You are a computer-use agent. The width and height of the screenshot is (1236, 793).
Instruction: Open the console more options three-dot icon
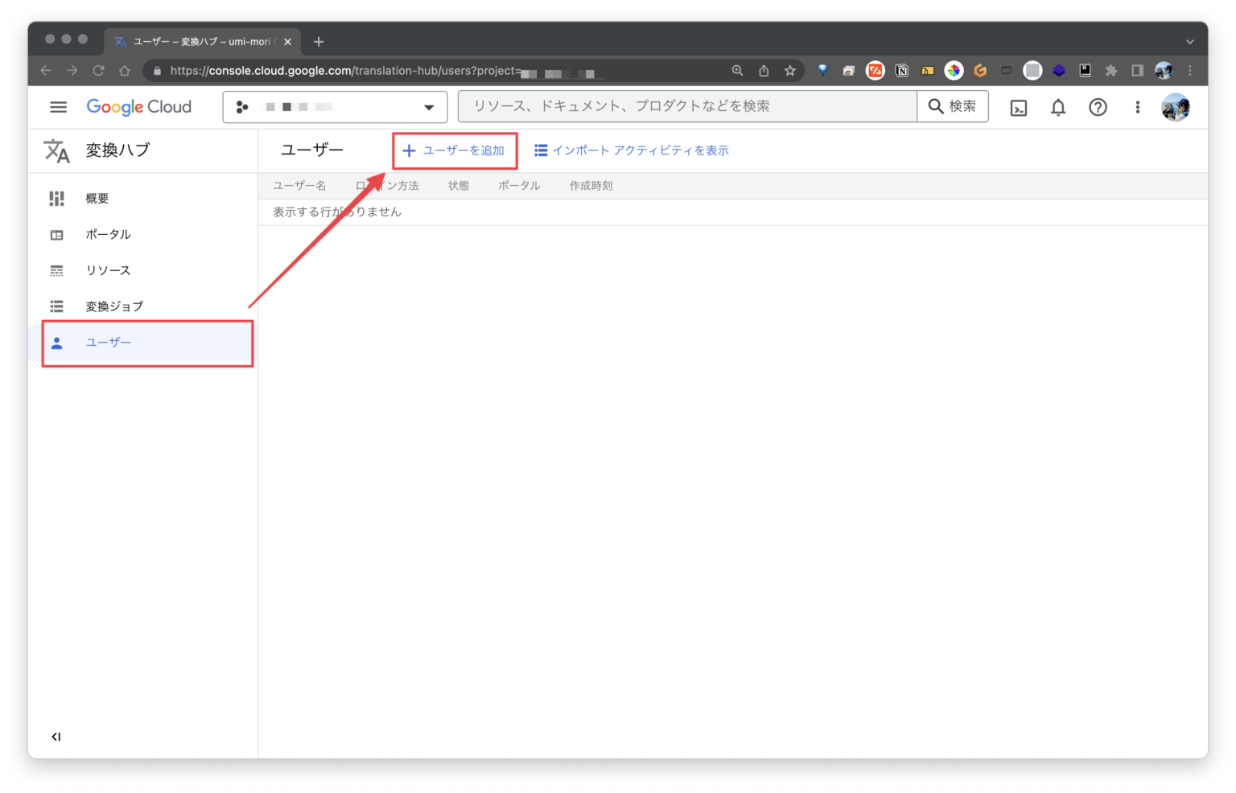point(1137,106)
